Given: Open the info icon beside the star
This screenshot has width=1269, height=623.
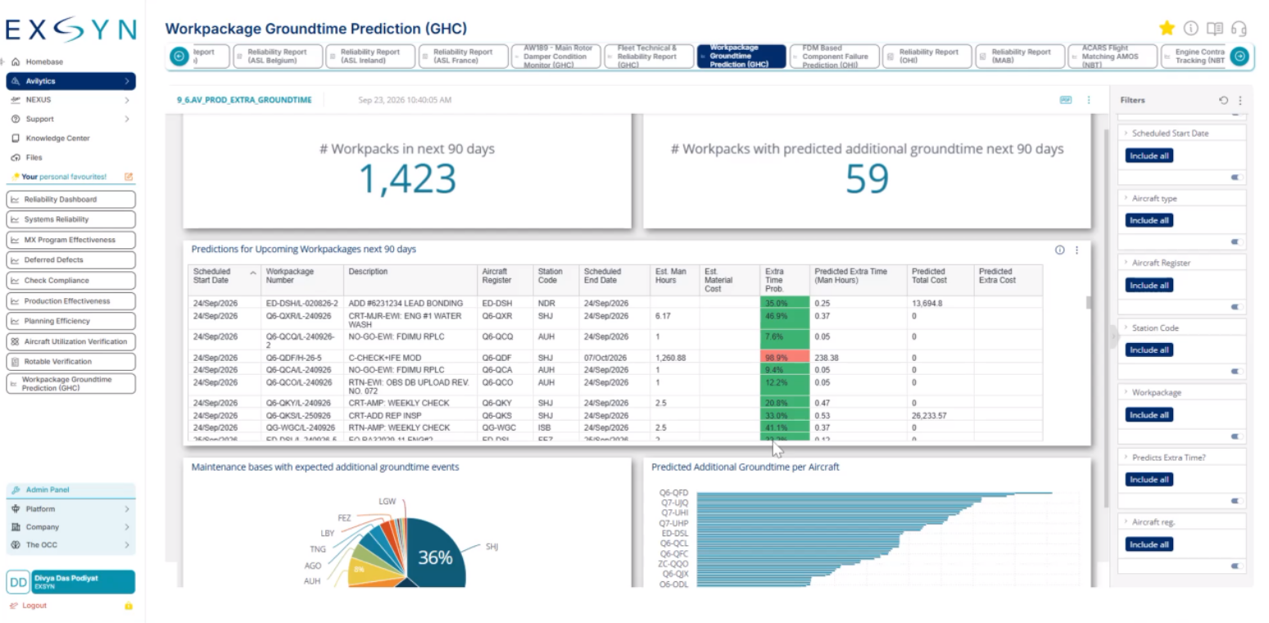Looking at the screenshot, I should (1190, 29).
